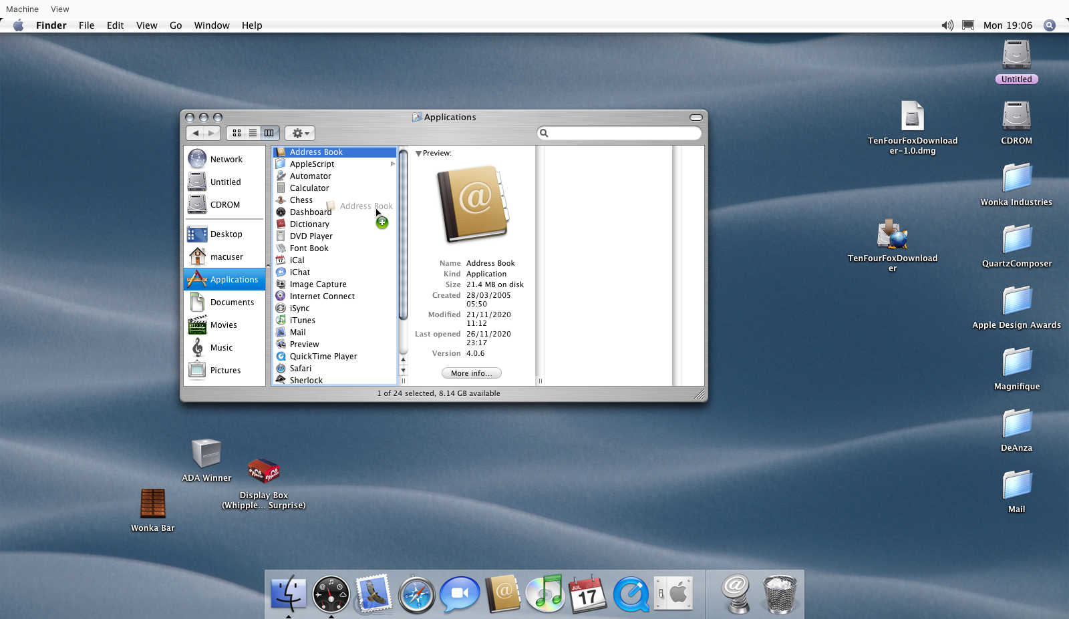Open the emulator Machine menu
The image size is (1069, 619).
click(x=22, y=9)
